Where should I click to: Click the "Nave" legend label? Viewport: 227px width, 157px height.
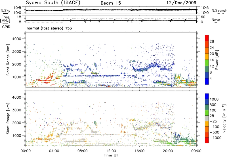(216, 20)
